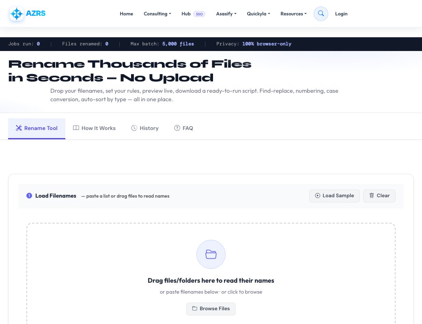422x324 pixels.
Task: Click the folder icon in drop zone
Action: pos(211,254)
